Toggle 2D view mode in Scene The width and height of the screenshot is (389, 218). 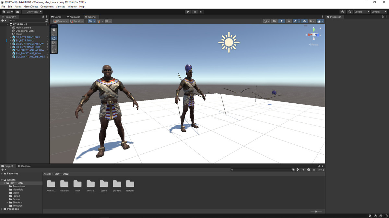pos(274,21)
